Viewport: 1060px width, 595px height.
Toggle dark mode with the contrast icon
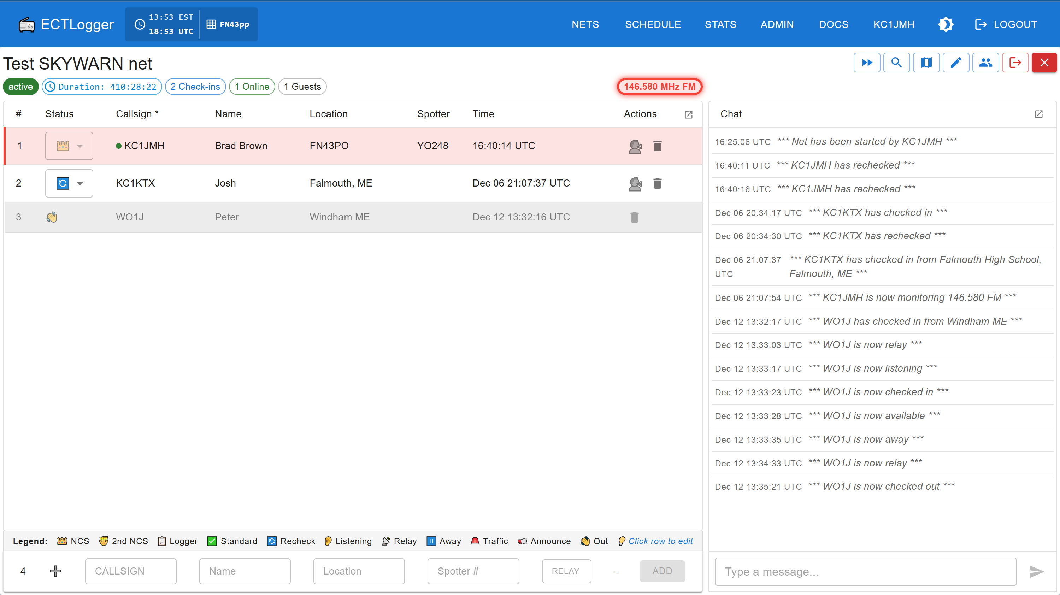946,24
